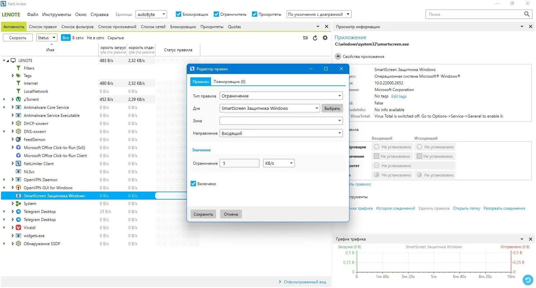Click the OpenVPN Daemon window icon
This screenshot has width=536, height=288.
pyautogui.click(x=18, y=179)
